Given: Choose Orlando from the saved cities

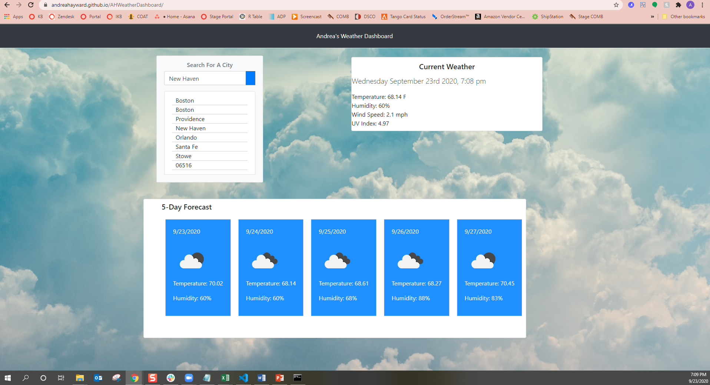Looking at the screenshot, I should 210,137.
